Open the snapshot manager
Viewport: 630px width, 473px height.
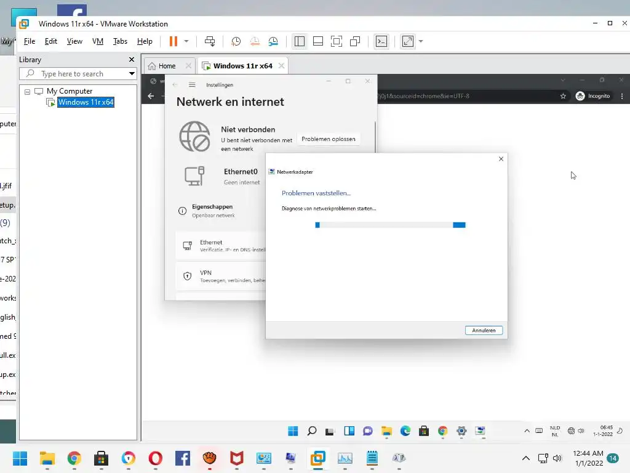[273, 41]
